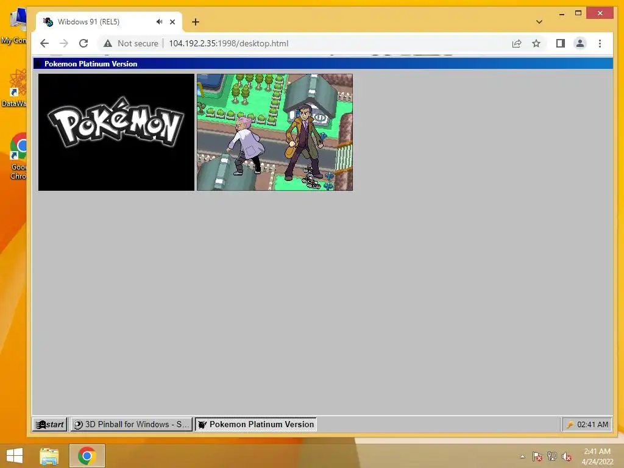Image resolution: width=624 pixels, height=468 pixels.
Task: Open the Wibdows start menu
Action: tap(50, 424)
